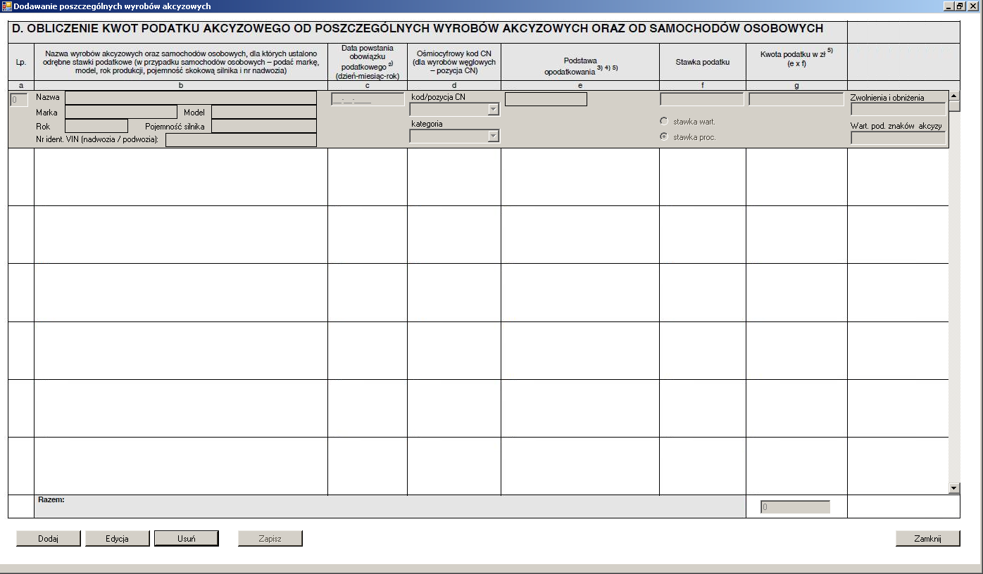Click the Kwota podatku value field
The width and height of the screenshot is (983, 574).
pos(796,99)
